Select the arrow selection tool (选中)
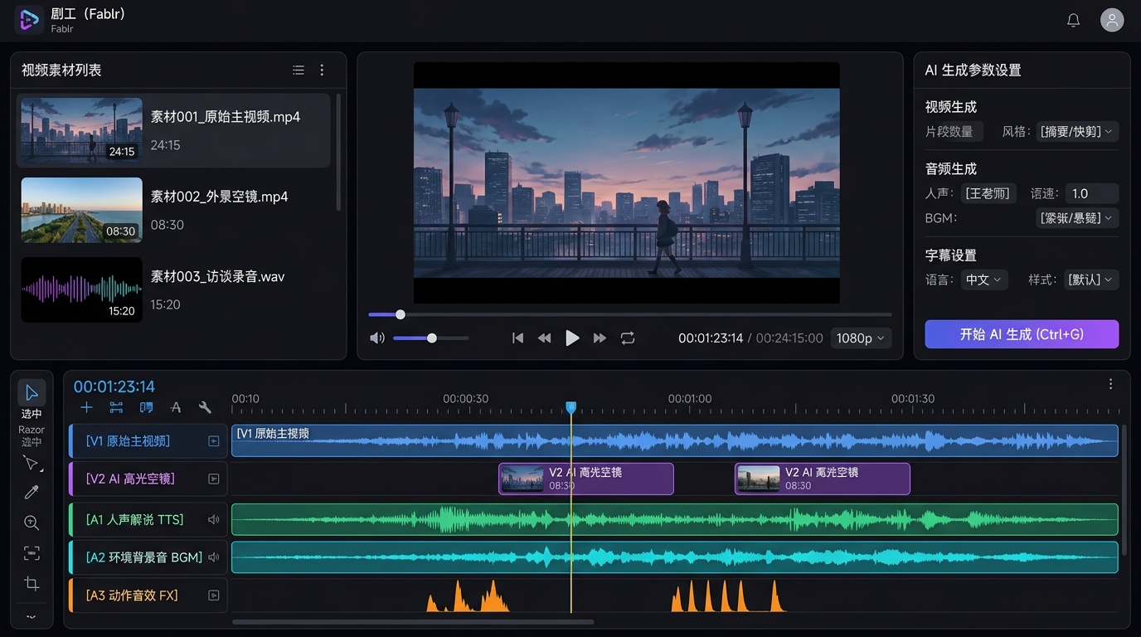1141x637 pixels. 32,393
